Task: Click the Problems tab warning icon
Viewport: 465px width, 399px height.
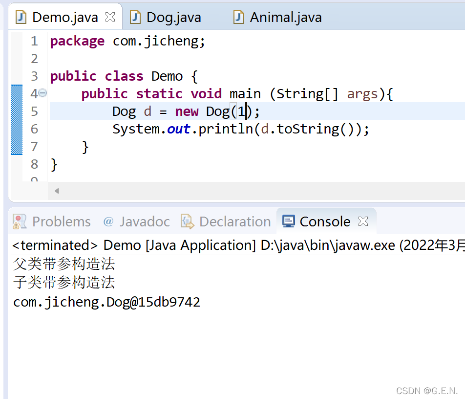Action: click(20, 222)
